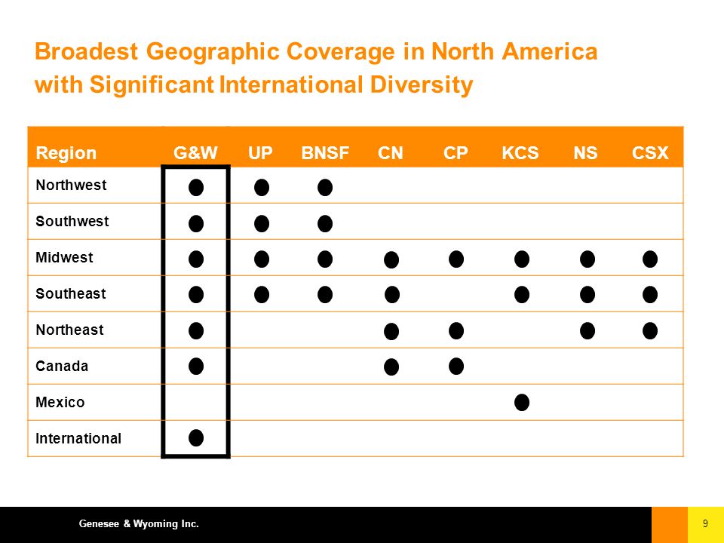Select the "G&W" column header
The width and height of the screenshot is (724, 543).
[x=195, y=153]
